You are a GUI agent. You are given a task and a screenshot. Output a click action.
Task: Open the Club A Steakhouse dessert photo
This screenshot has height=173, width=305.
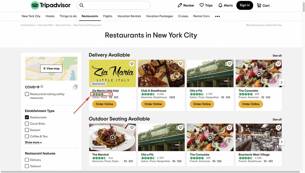(x=161, y=73)
